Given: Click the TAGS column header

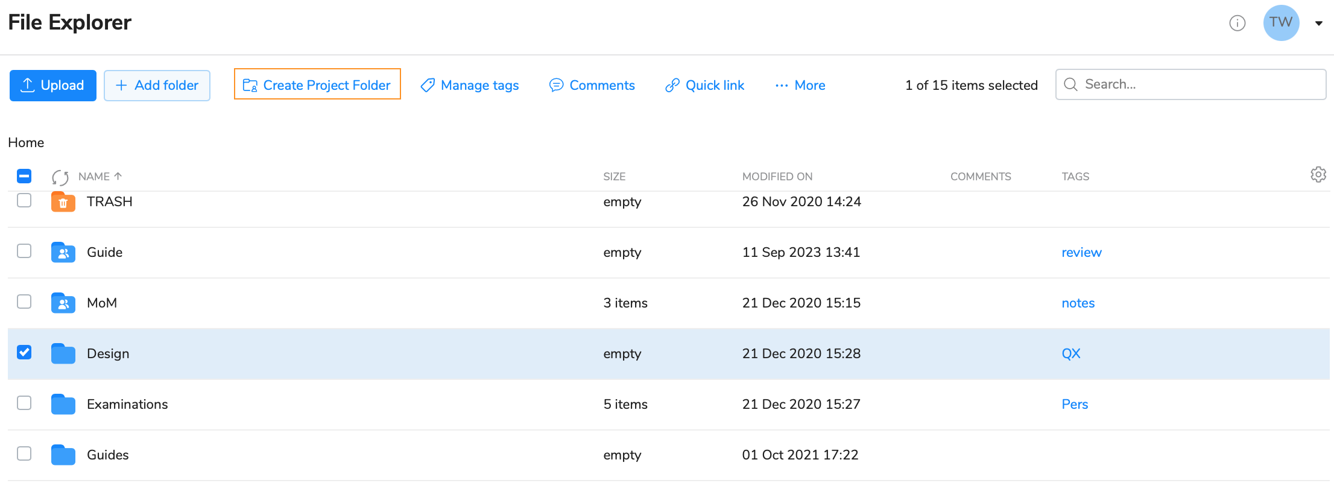Looking at the screenshot, I should coord(1075,177).
